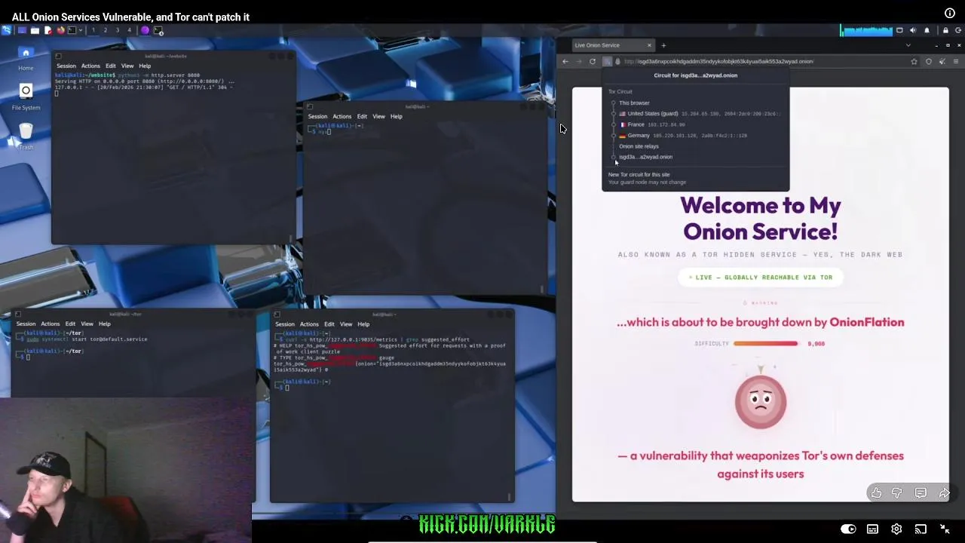Open the Kali applications menu
Viewport: 965px width, 543px height.
[x=6, y=30]
